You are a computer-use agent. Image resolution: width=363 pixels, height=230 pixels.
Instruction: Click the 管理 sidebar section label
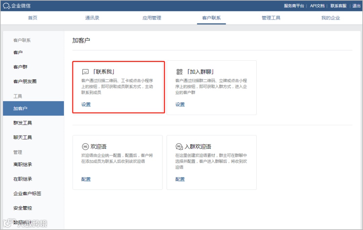(17, 152)
